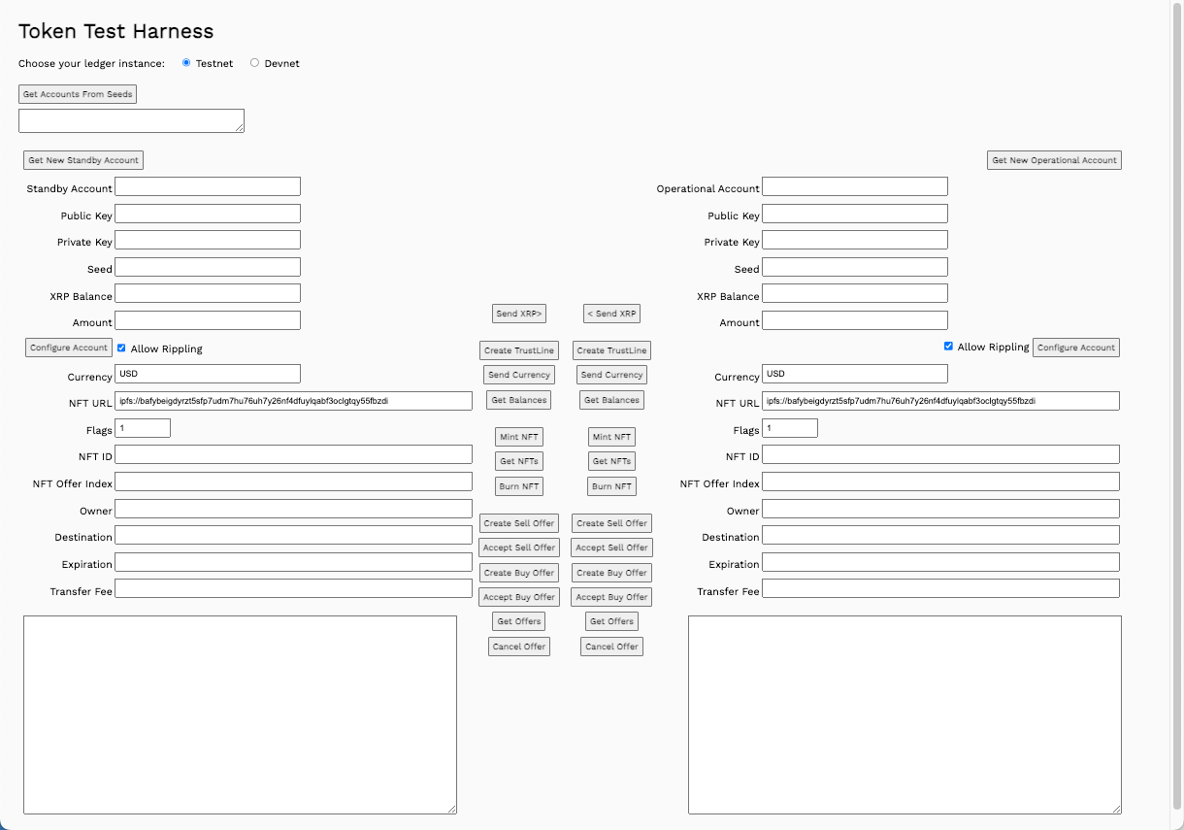The height and width of the screenshot is (830, 1184).
Task: Click Create TrustLine for standby account
Action: coord(518,349)
